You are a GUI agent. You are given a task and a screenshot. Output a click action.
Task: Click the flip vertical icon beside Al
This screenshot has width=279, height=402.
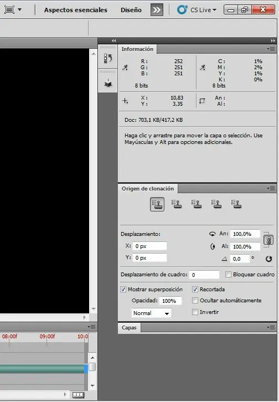tap(213, 246)
